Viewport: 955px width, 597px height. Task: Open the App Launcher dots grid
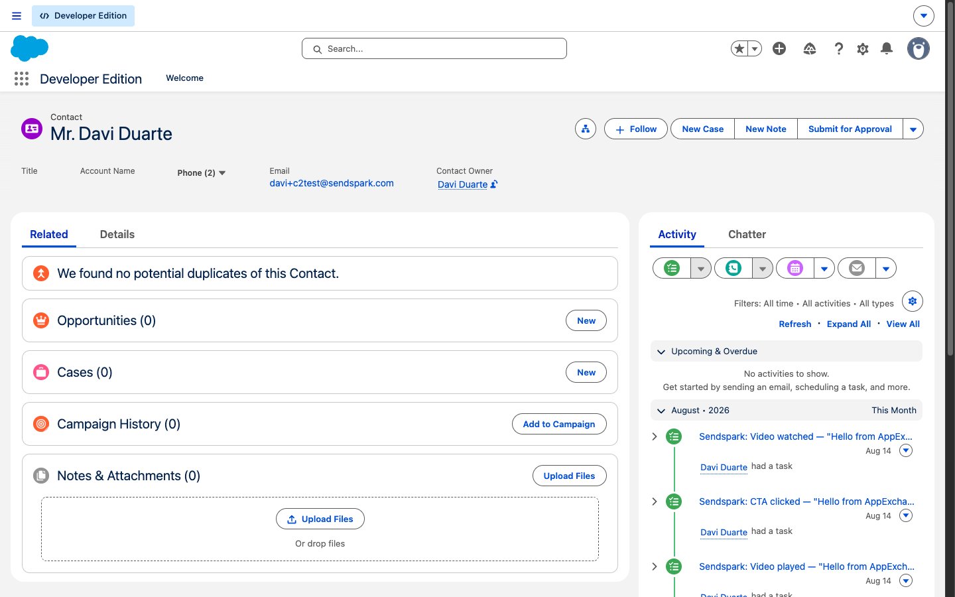point(21,79)
